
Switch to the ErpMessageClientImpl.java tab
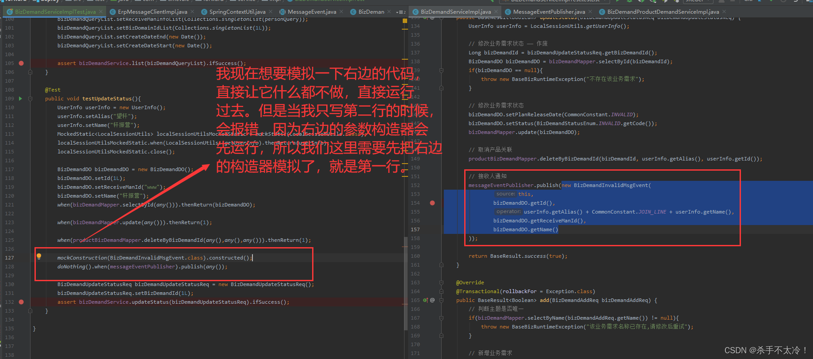click(x=153, y=12)
